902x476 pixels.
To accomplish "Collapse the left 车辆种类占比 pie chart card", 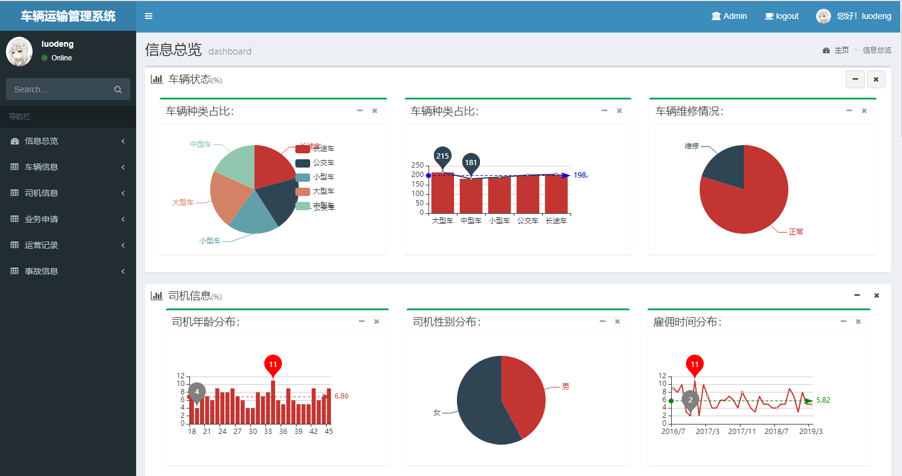I will [x=359, y=111].
